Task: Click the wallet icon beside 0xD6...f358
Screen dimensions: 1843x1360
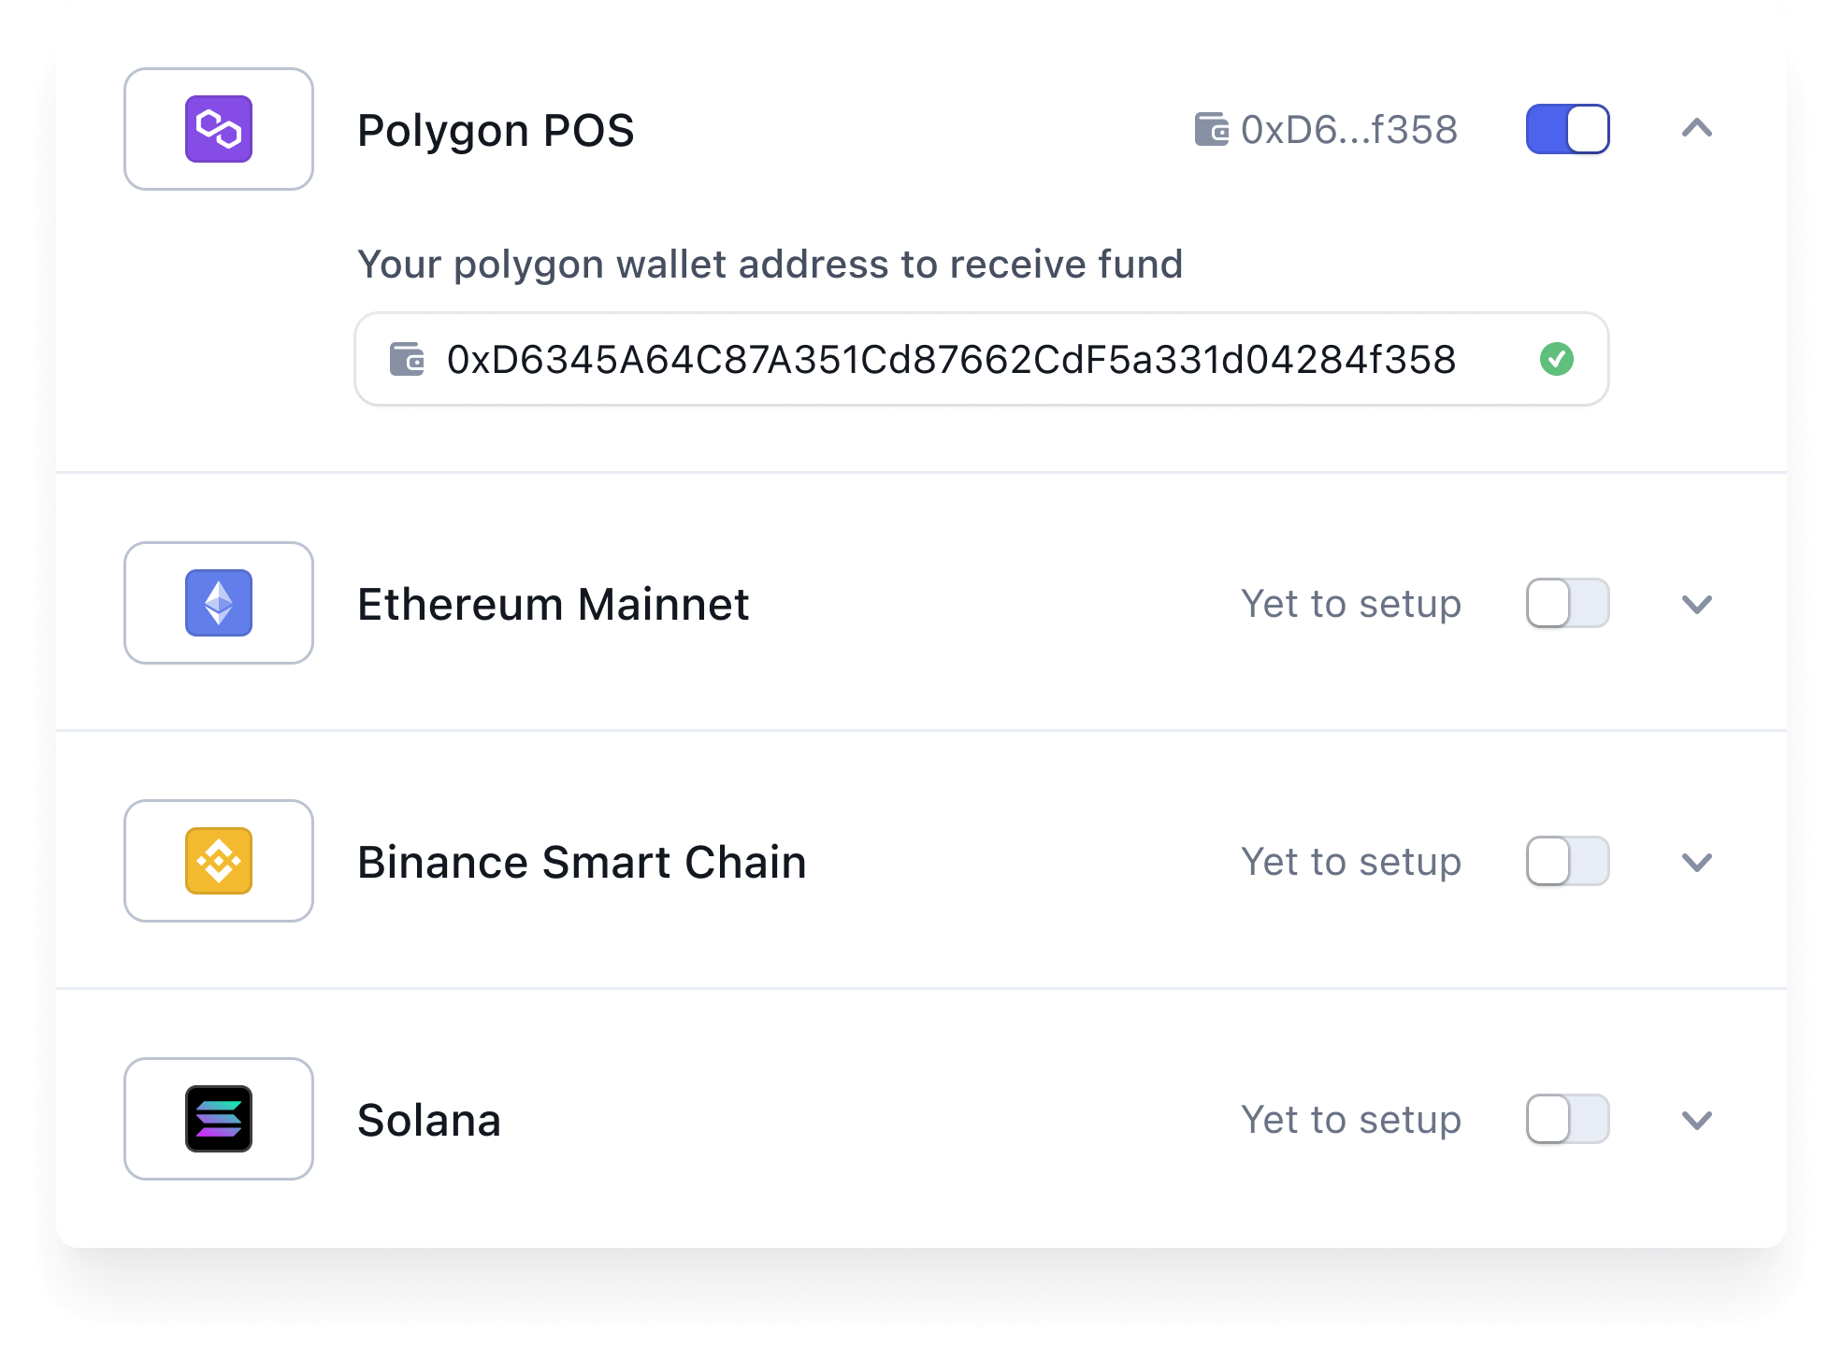Action: [1212, 129]
